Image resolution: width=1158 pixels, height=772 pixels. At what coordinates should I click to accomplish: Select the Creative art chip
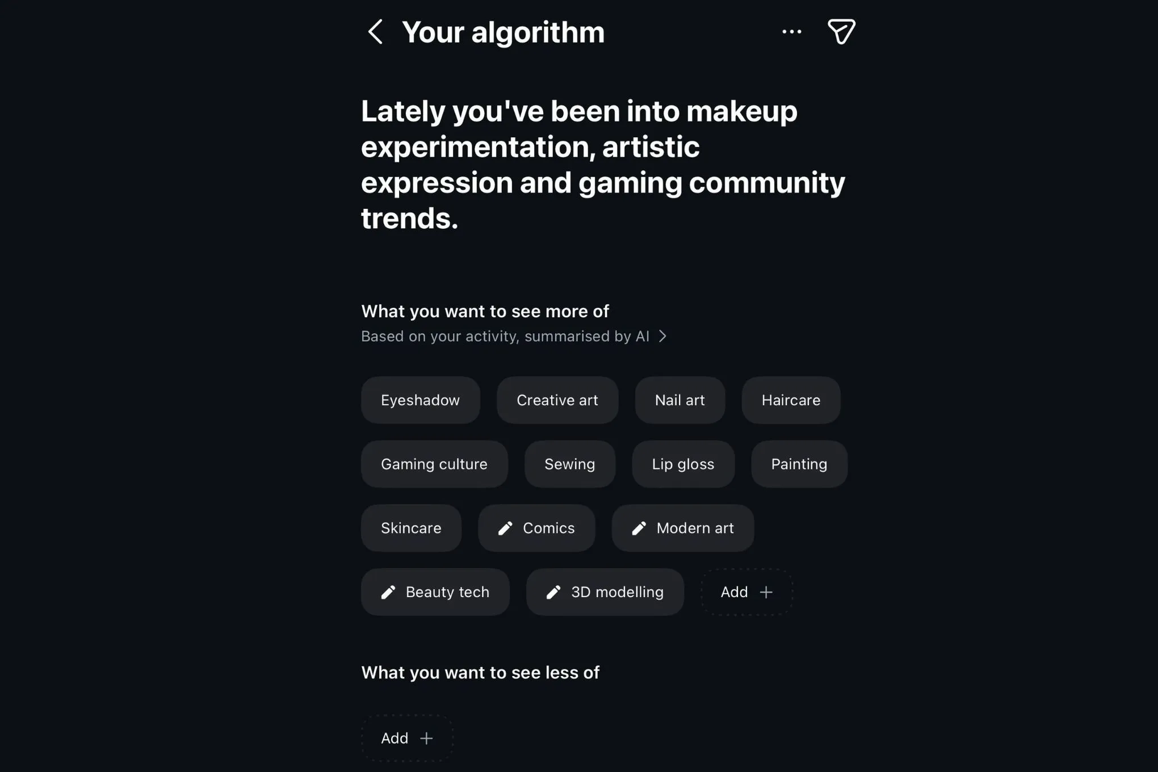tap(557, 400)
